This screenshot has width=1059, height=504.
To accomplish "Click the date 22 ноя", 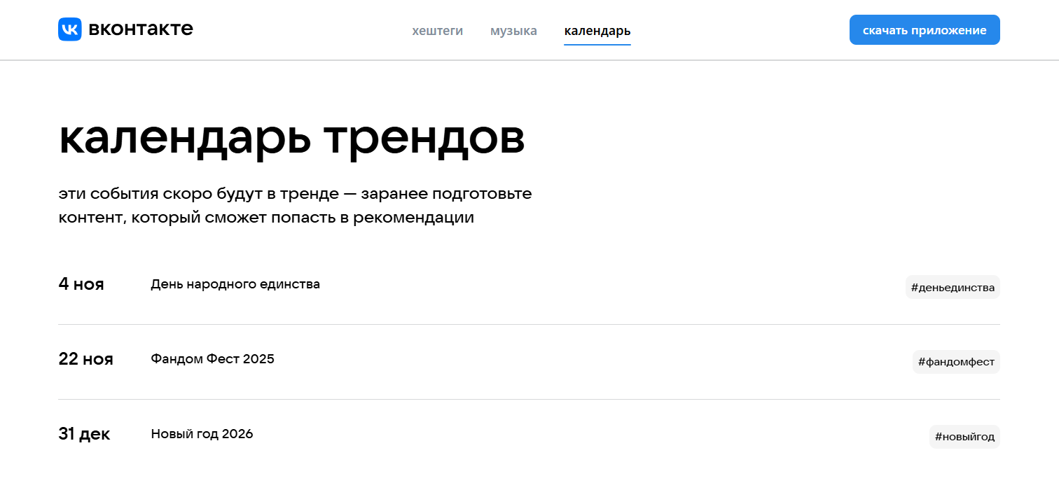I will 85,359.
